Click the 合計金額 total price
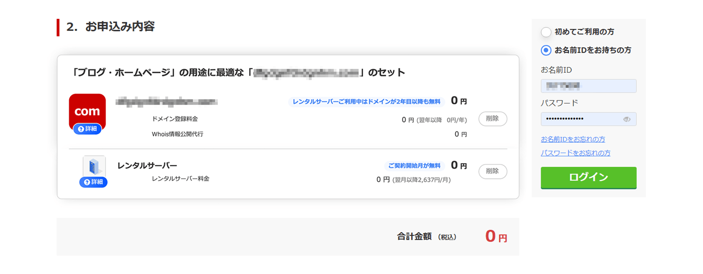The width and height of the screenshot is (703, 274). 496,236
